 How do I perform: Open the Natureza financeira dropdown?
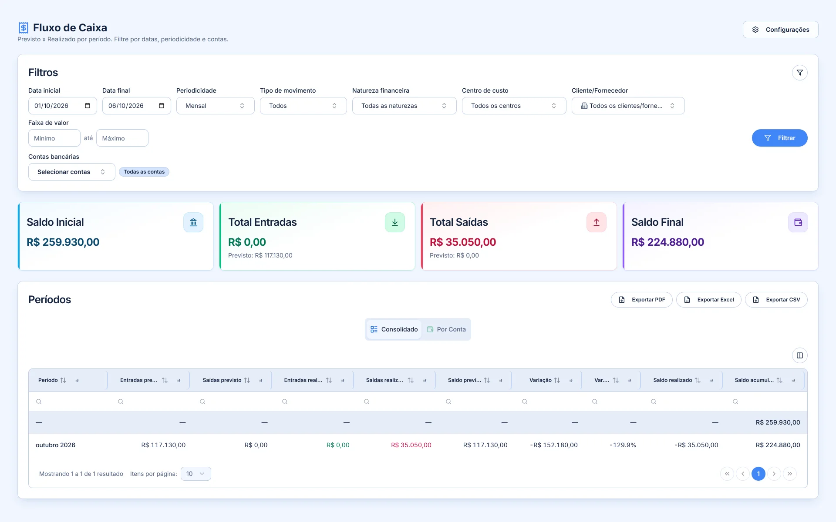(404, 106)
